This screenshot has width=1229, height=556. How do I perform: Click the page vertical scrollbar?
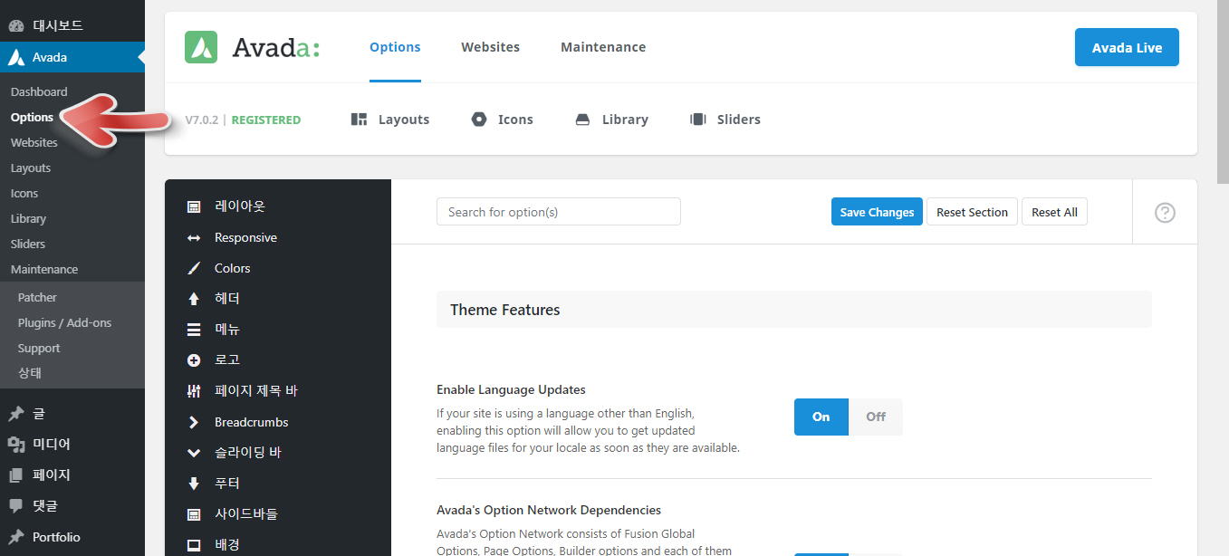click(x=1222, y=91)
